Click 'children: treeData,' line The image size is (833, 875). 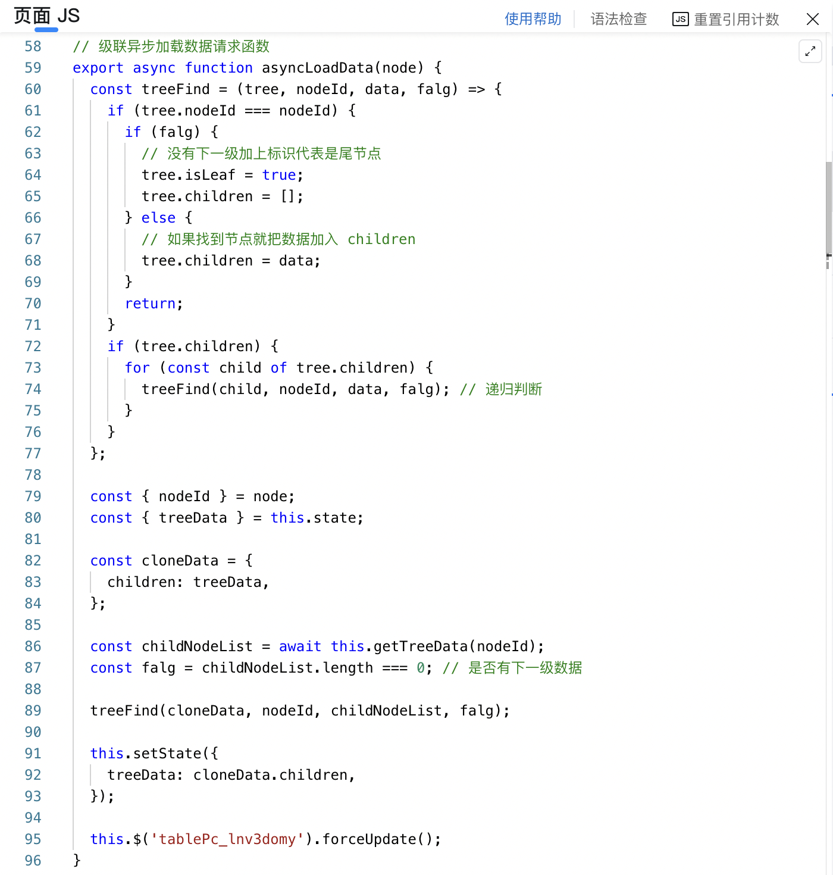pyautogui.click(x=188, y=582)
